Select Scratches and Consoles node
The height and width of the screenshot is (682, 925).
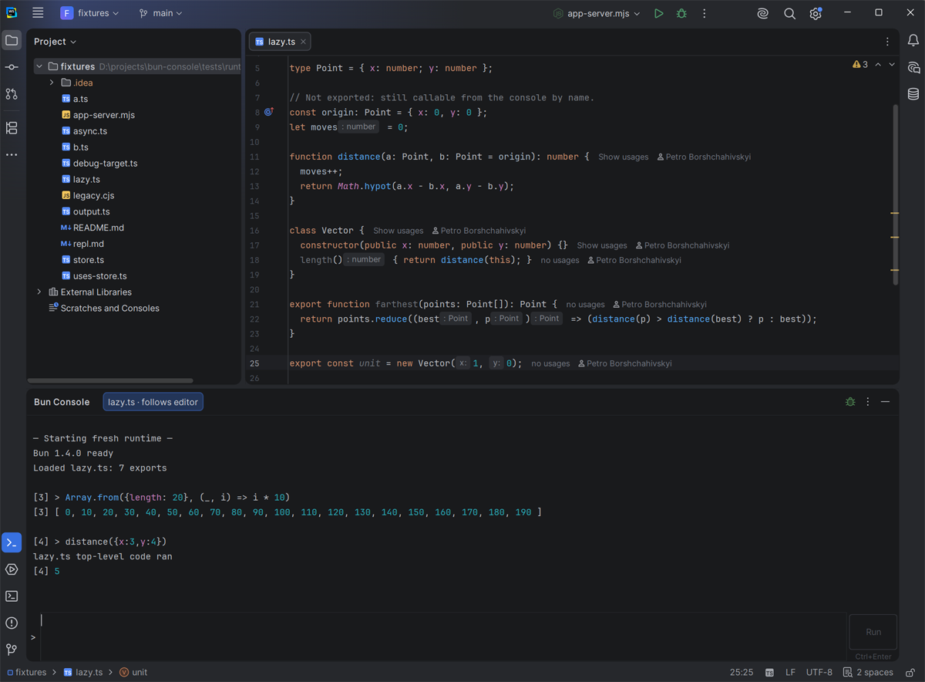tap(104, 308)
